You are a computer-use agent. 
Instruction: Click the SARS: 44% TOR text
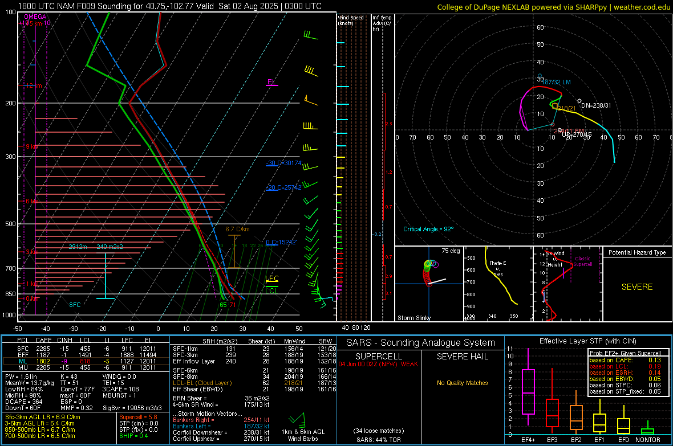pos(379,440)
